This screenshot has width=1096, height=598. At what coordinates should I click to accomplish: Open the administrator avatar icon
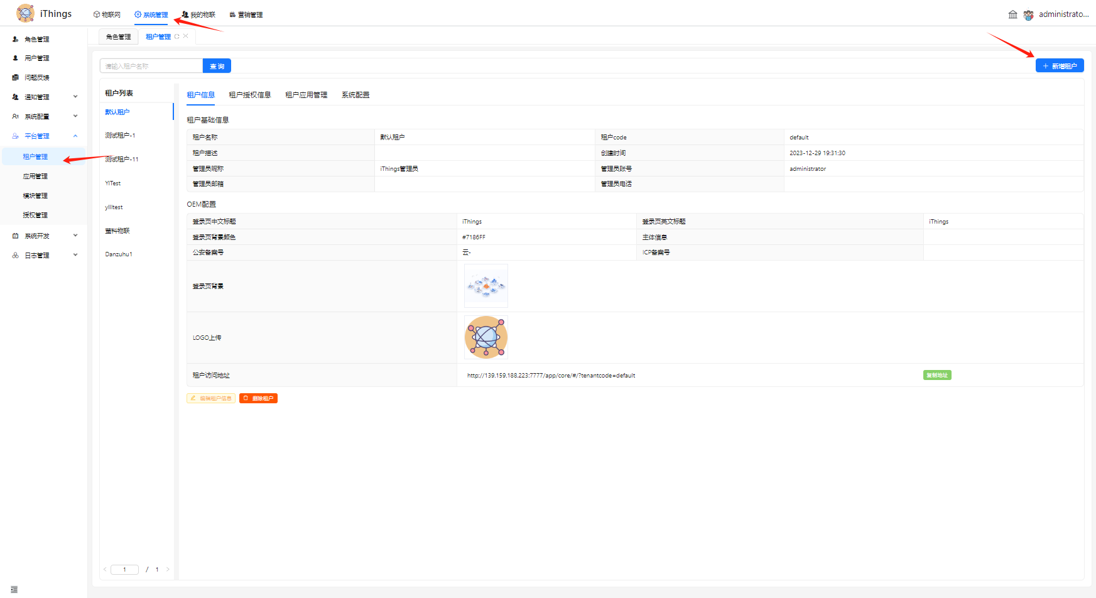(1028, 14)
